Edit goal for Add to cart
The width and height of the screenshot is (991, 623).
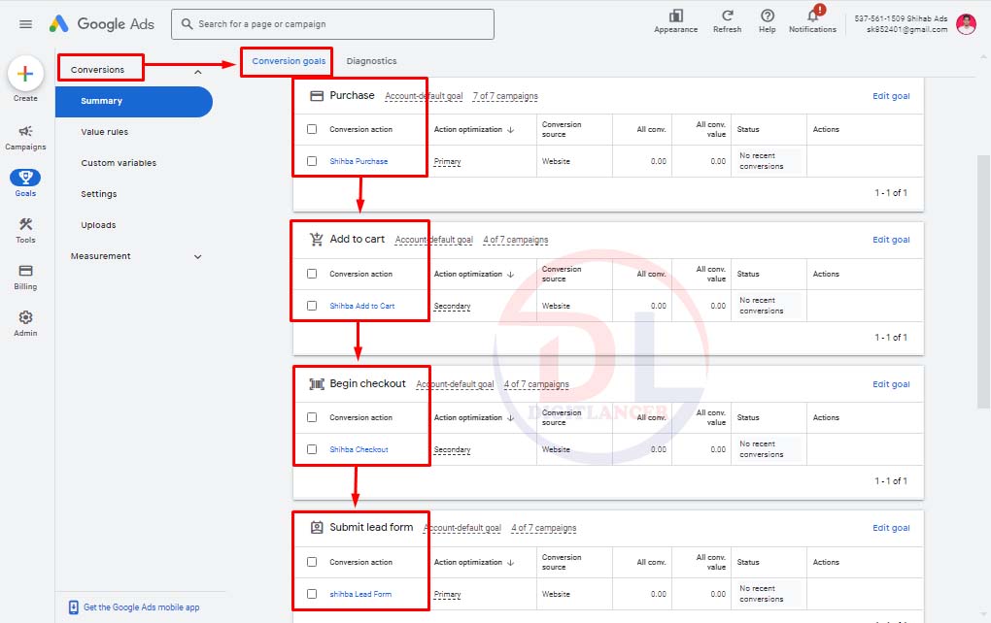pyautogui.click(x=891, y=240)
